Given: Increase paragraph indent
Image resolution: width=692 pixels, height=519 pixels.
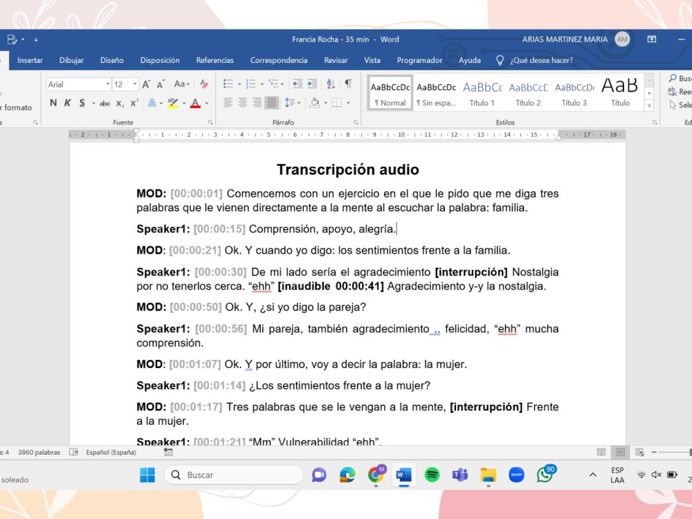Looking at the screenshot, I should coord(312,84).
